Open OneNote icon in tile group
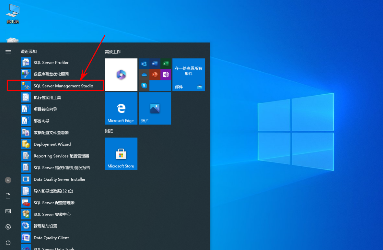383x250 pixels. [166, 75]
